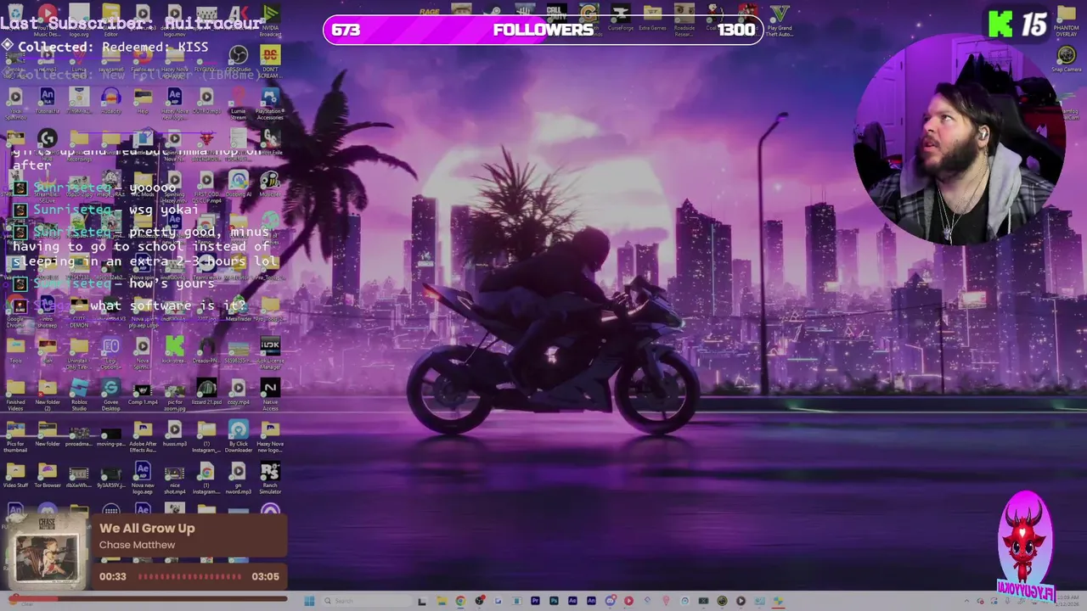The image size is (1087, 611).
Task: Select the nice shot.mp4 file
Action: (x=175, y=479)
